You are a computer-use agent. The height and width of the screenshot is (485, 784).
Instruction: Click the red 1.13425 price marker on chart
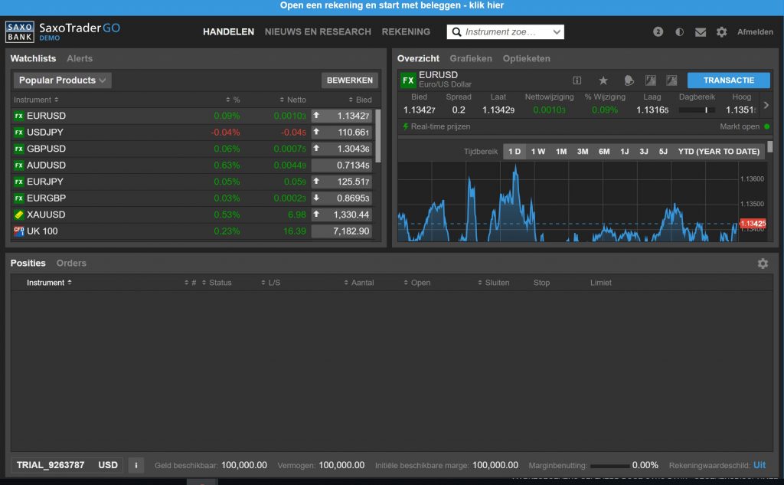753,223
